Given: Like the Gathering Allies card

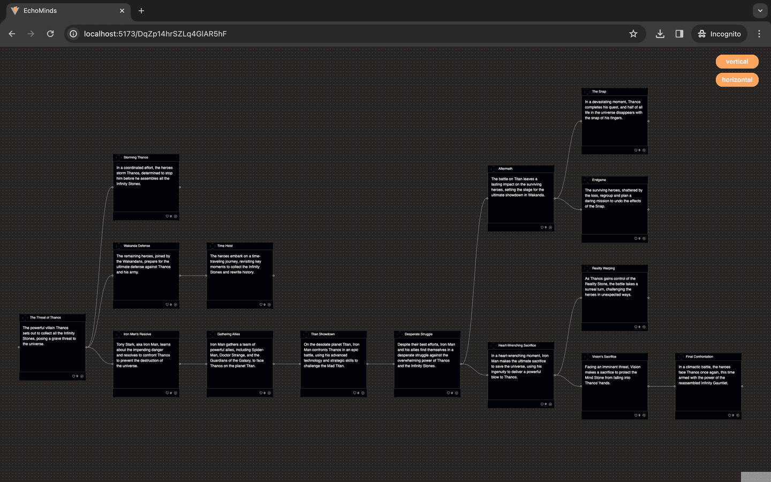Looking at the screenshot, I should pyautogui.click(x=261, y=393).
